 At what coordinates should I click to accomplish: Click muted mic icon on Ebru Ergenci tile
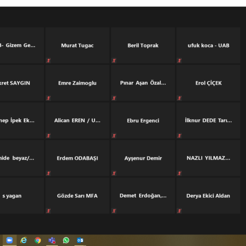pyautogui.click(x=114, y=136)
